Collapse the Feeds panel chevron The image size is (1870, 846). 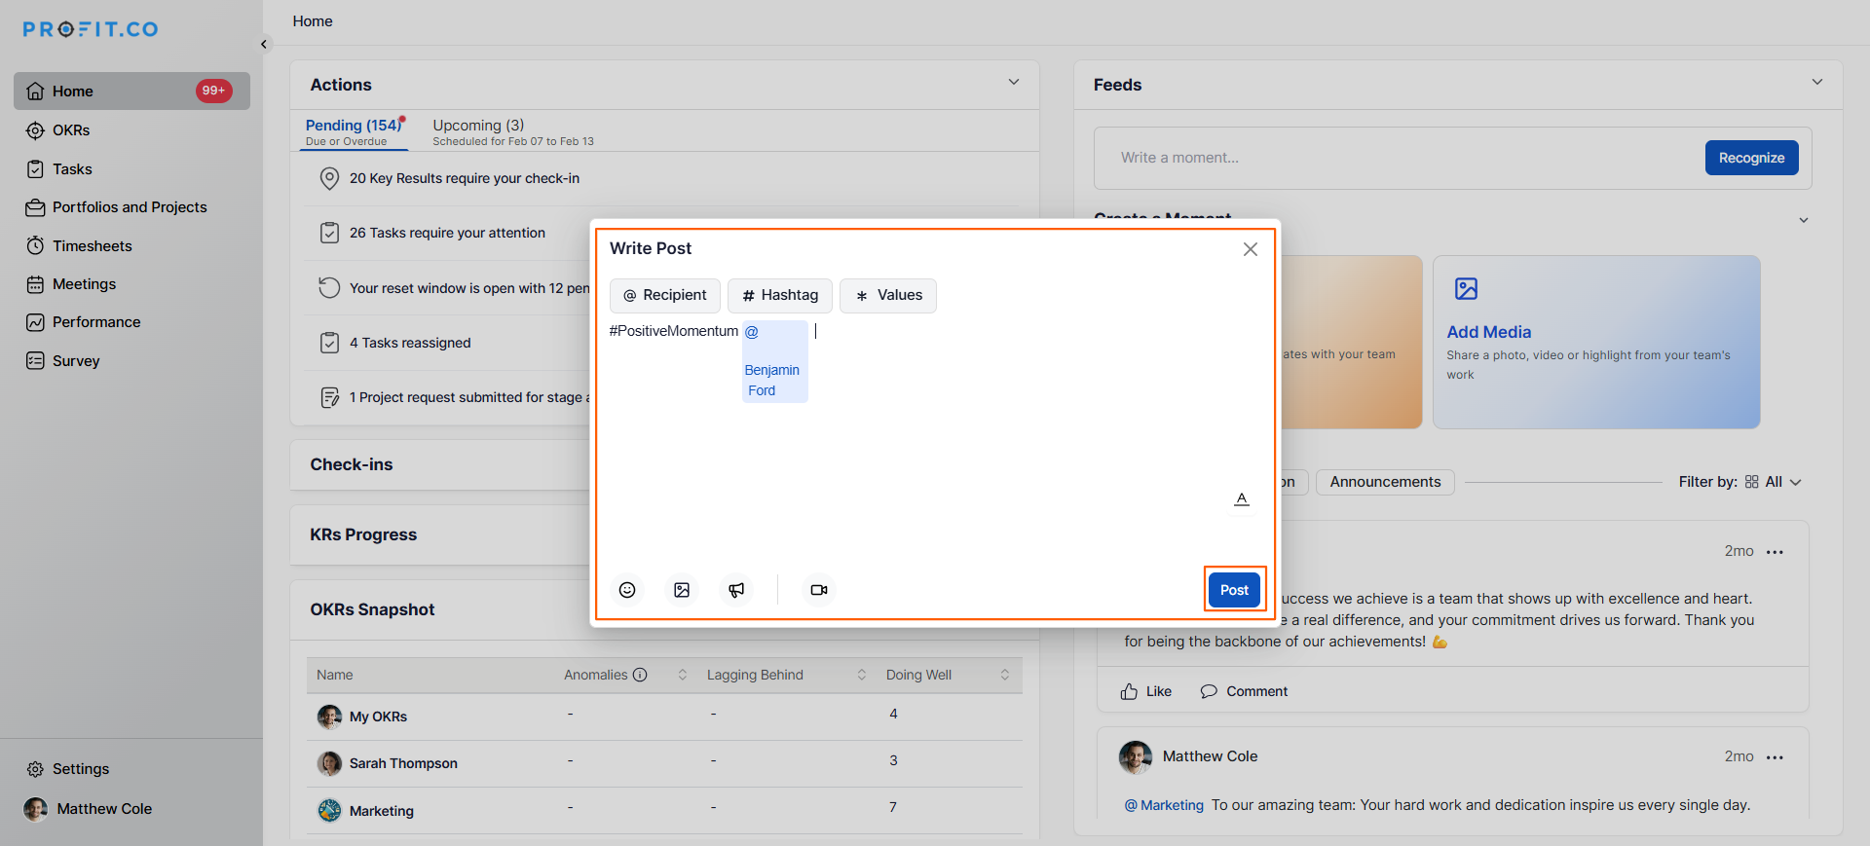[1816, 83]
